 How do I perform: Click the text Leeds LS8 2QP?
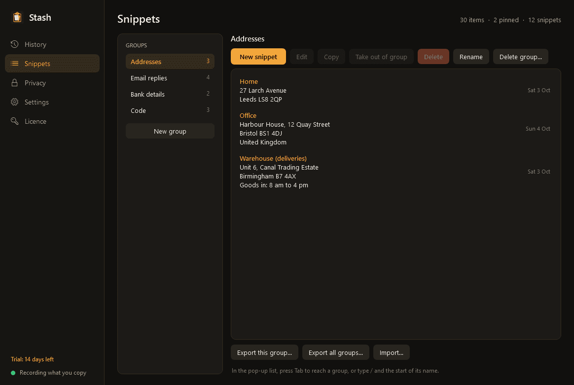pos(261,99)
